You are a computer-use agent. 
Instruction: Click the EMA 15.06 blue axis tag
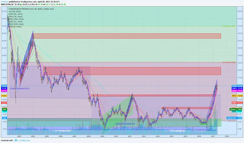tap(237, 88)
